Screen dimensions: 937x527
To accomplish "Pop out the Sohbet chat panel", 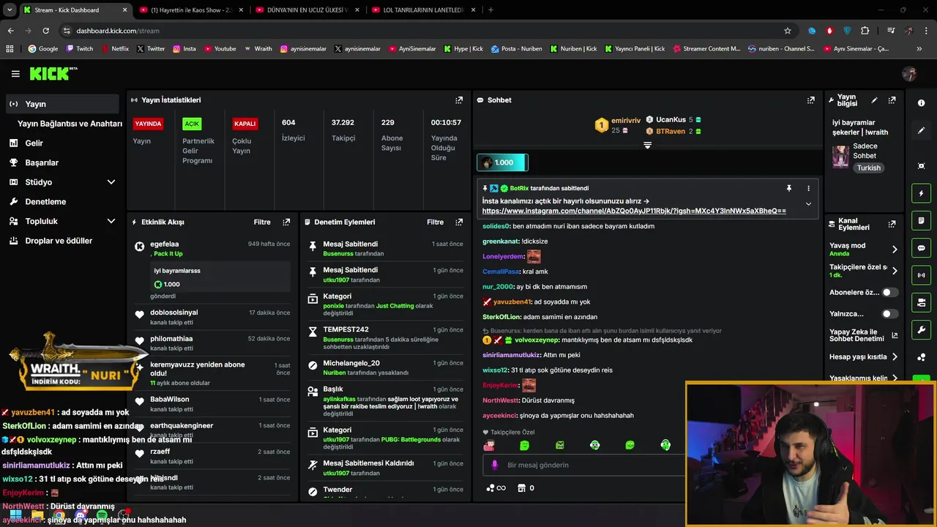I will [x=810, y=100].
